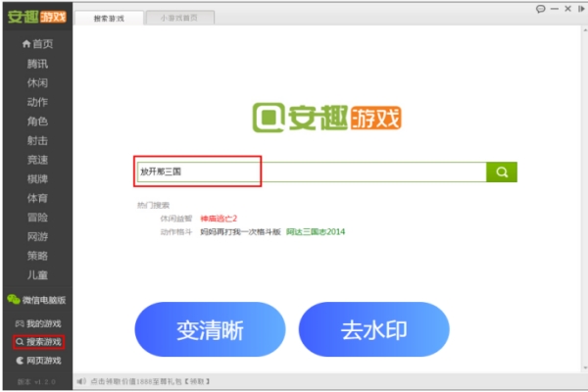The width and height of the screenshot is (588, 392).
Task: Click the collapse panel icon at top right
Action: pyautogui.click(x=581, y=9)
